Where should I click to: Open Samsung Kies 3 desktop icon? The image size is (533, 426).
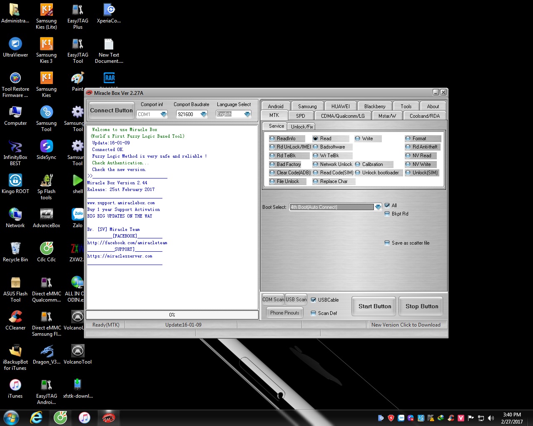tap(46, 51)
